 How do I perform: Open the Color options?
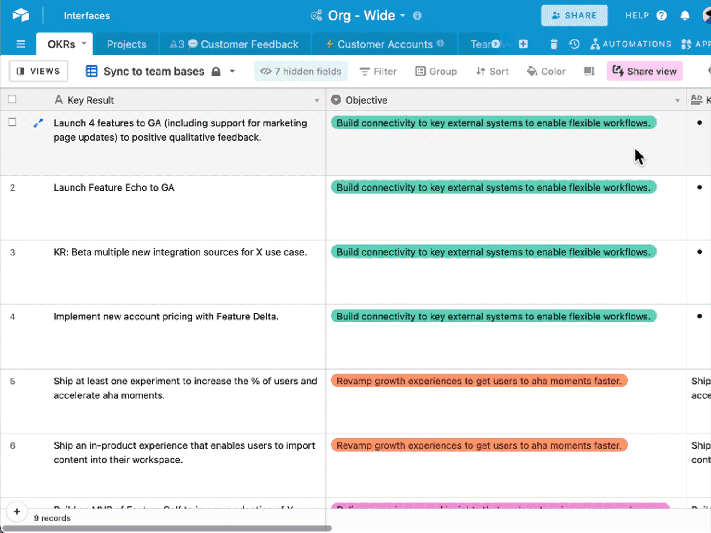[546, 71]
